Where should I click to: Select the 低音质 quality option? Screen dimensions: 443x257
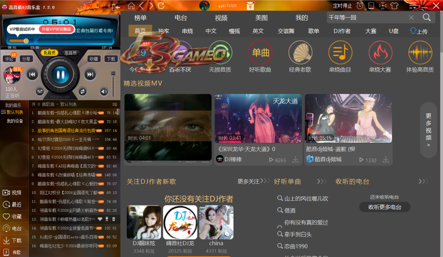pyautogui.click(x=49, y=53)
